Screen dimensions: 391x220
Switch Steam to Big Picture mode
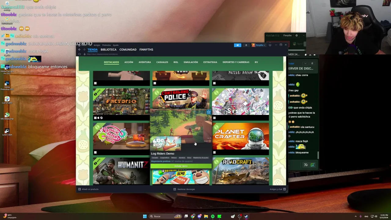[x=270, y=45]
